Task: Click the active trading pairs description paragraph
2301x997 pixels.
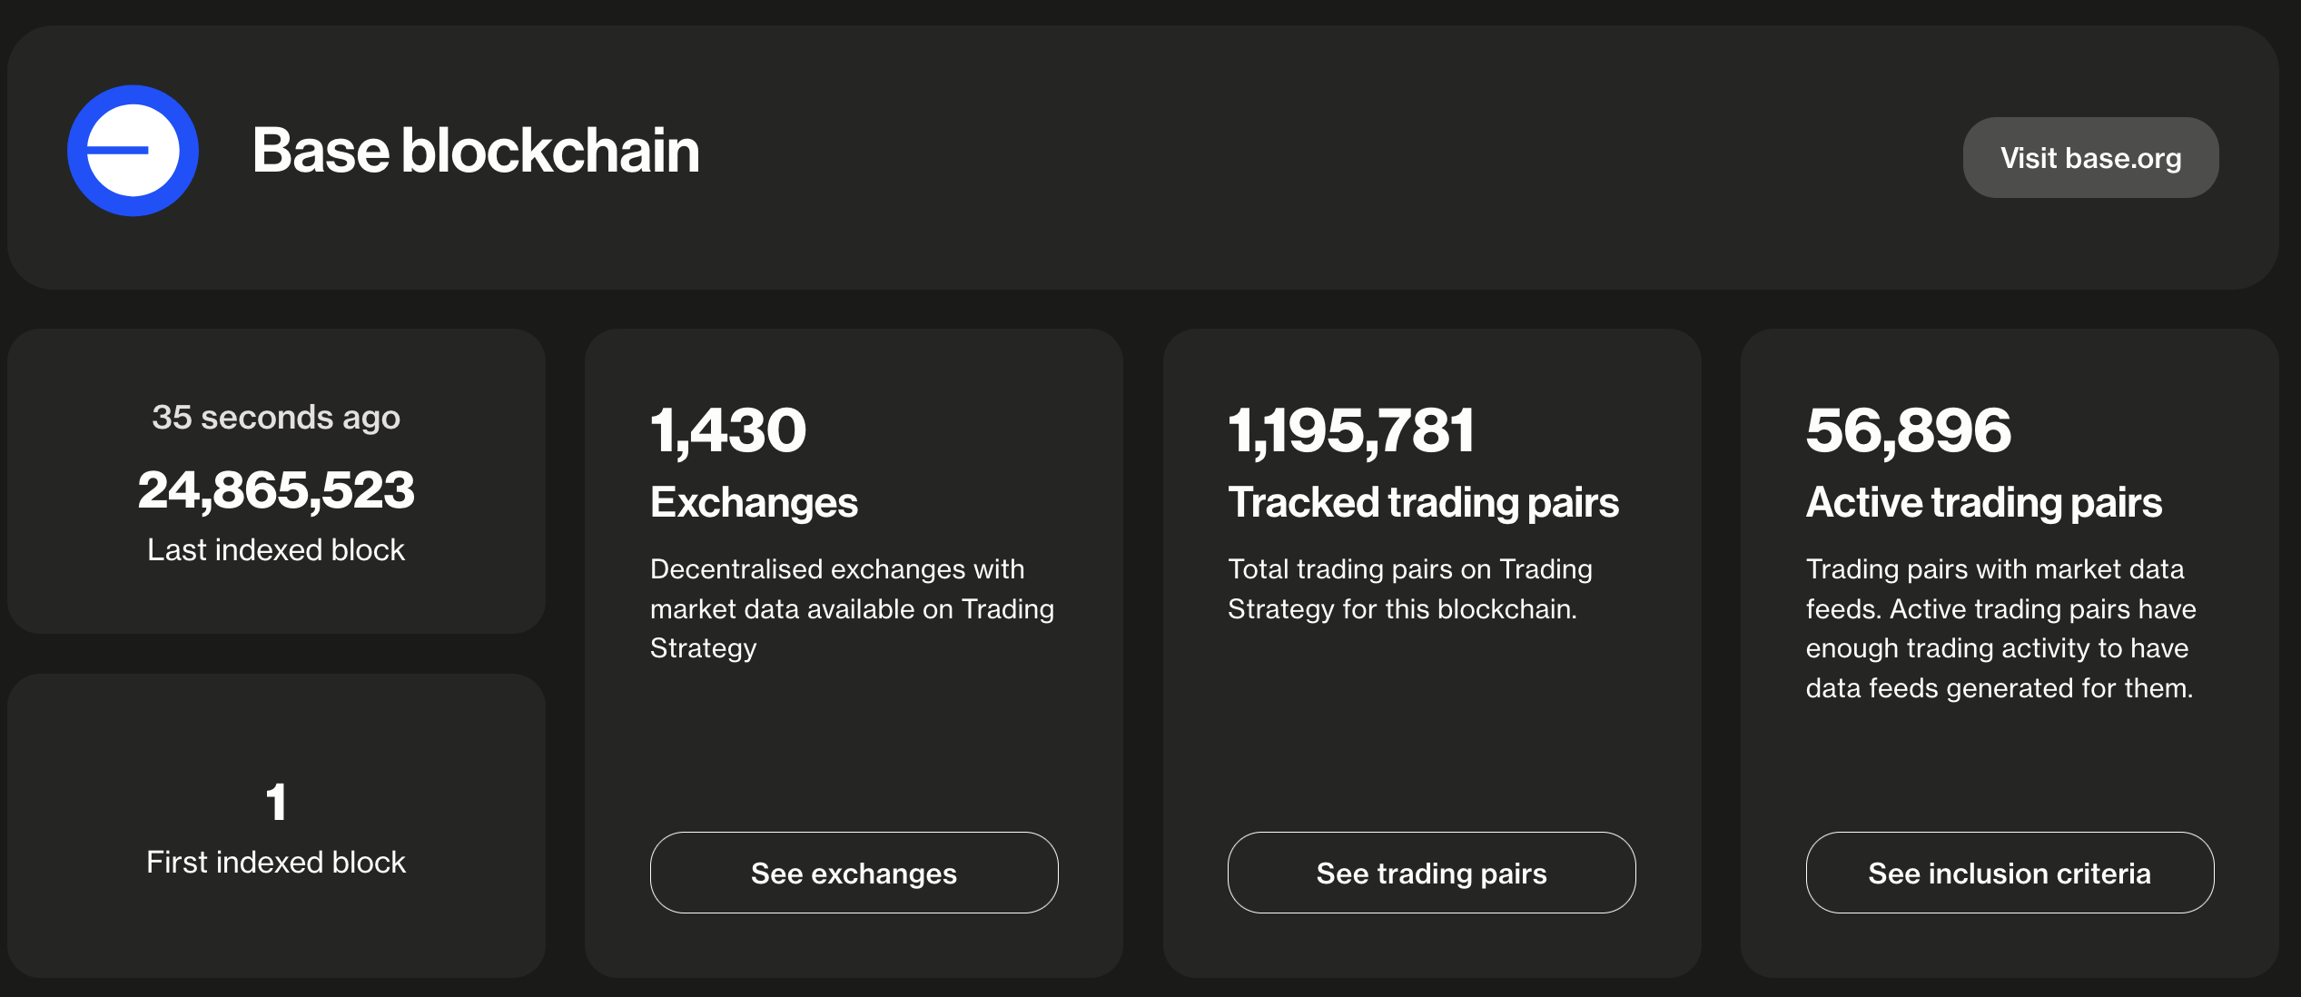Action: [2000, 628]
